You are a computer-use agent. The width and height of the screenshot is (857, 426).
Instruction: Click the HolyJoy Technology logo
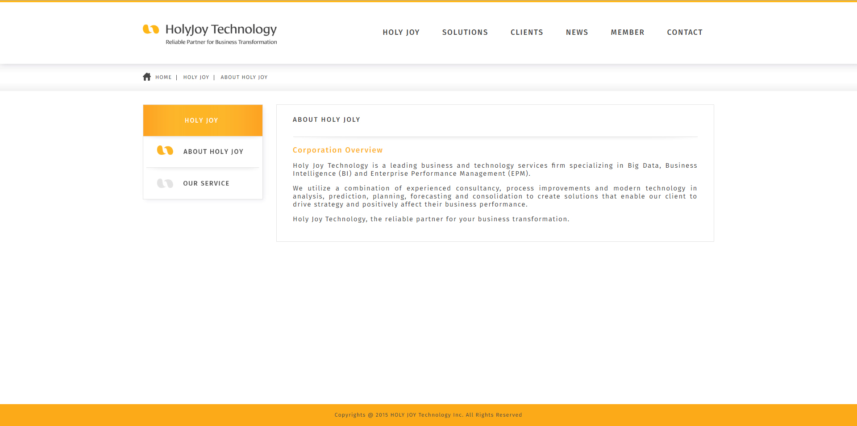point(210,34)
